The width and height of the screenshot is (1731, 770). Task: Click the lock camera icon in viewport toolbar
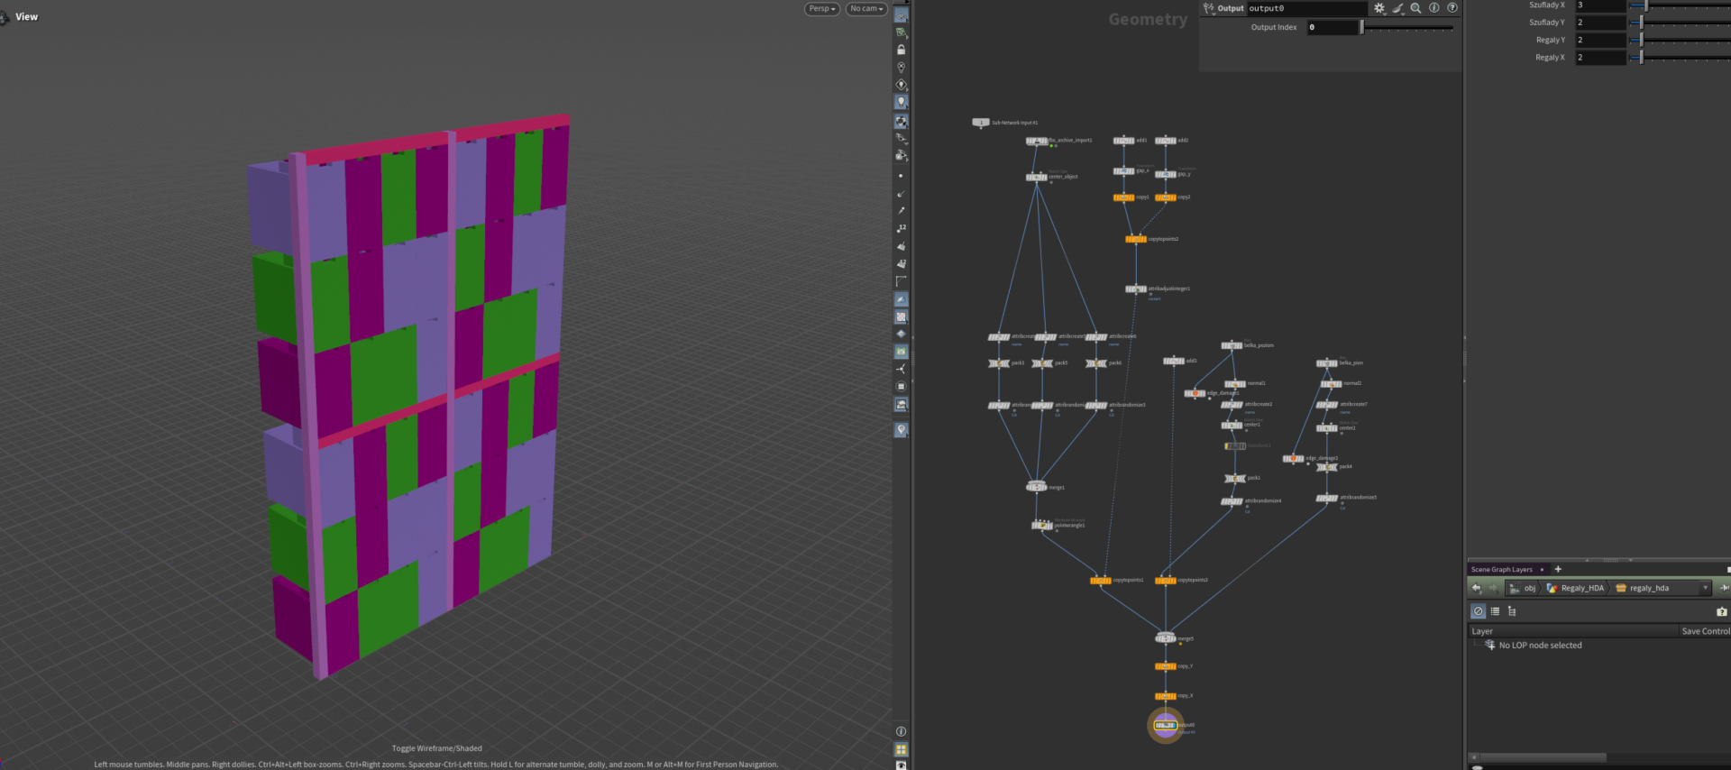click(x=901, y=50)
